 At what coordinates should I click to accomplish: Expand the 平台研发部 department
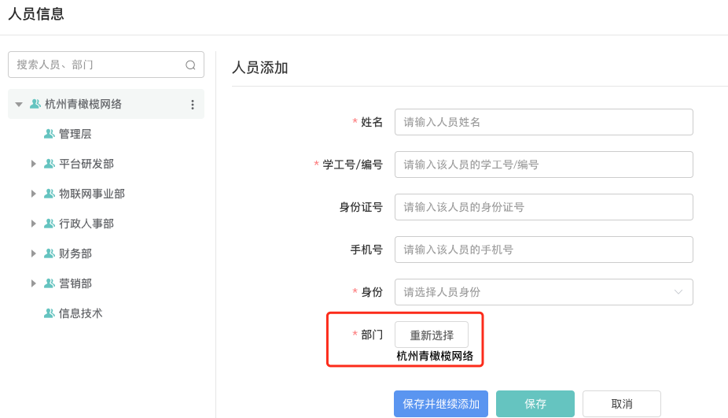click(33, 164)
